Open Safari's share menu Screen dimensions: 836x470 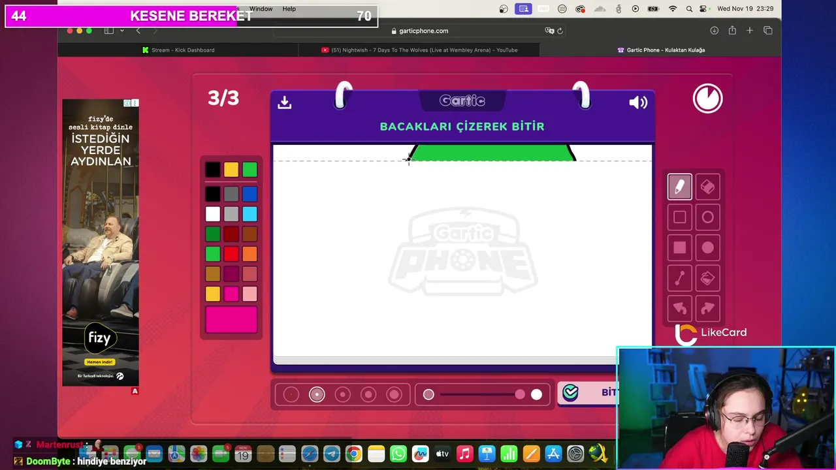pos(732,31)
